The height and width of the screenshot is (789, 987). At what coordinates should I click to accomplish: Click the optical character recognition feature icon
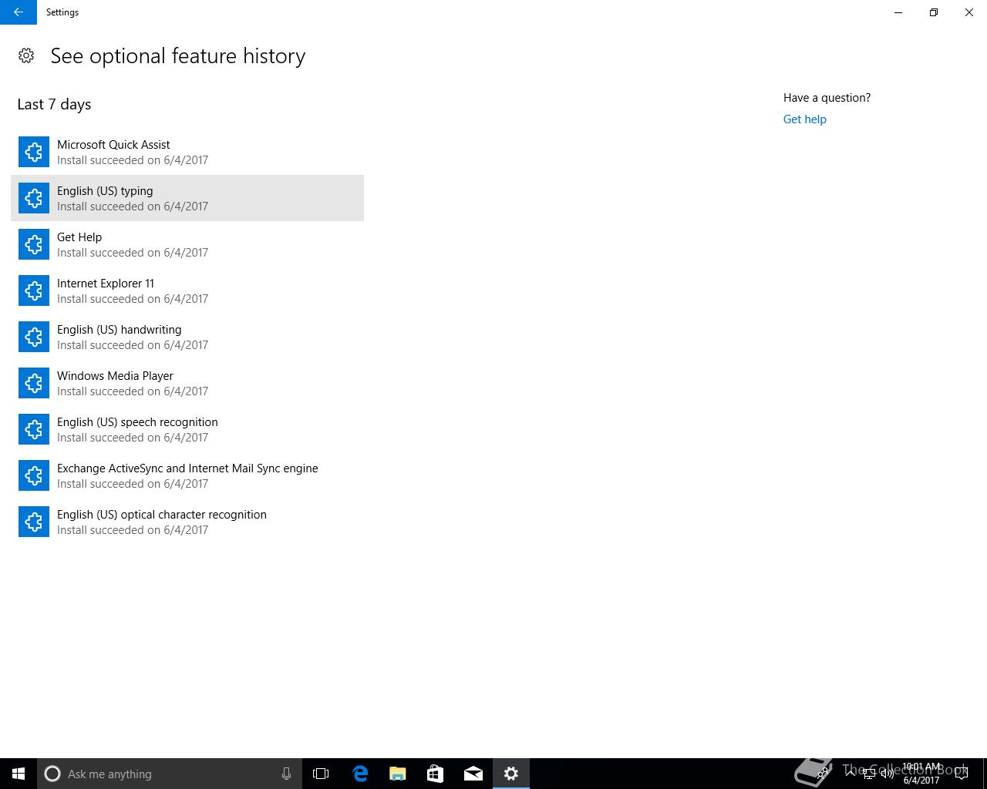pos(34,522)
